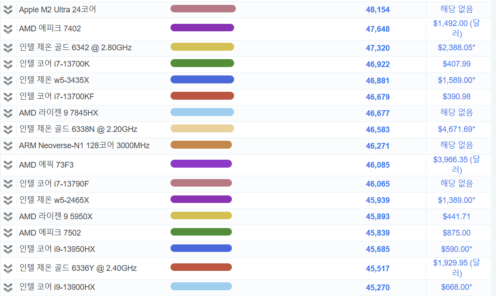Open the $390.98 price link

pos(456,97)
